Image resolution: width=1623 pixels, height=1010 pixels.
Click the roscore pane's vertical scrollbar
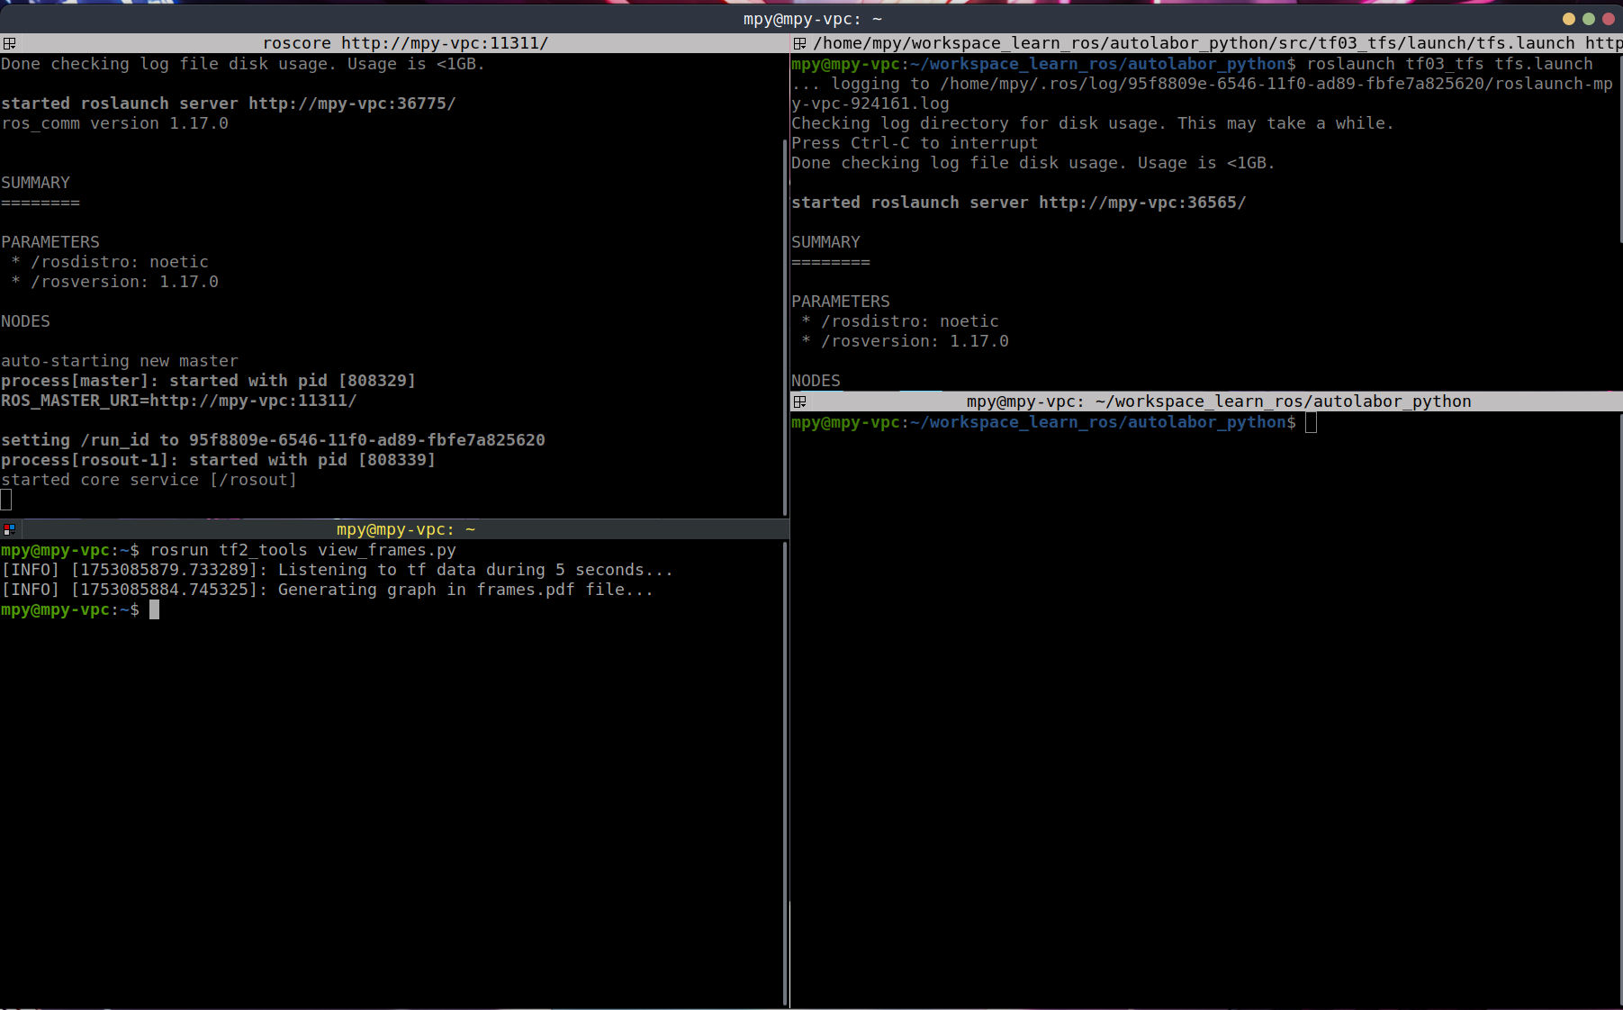coord(785,270)
